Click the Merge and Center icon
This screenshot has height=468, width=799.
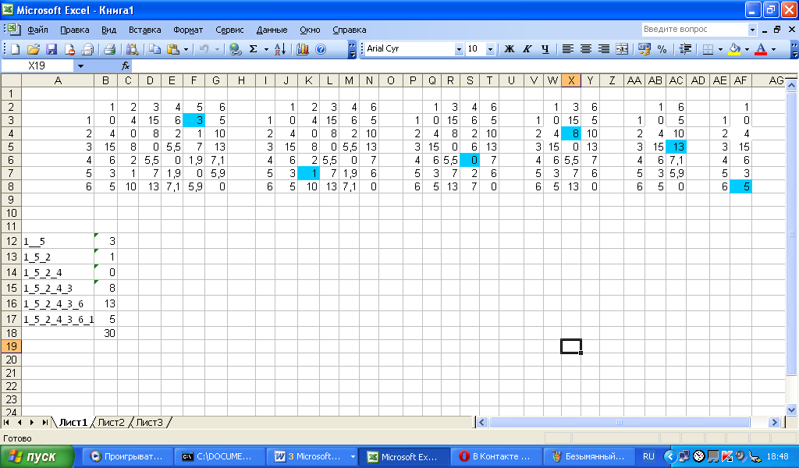622,49
